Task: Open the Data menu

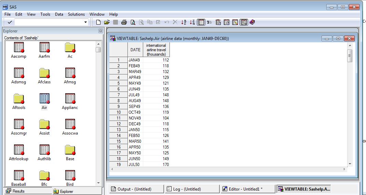Action: pyautogui.click(x=59, y=14)
